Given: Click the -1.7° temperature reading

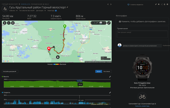Looking at the screenshot, I should pyautogui.click(x=96, y=23).
